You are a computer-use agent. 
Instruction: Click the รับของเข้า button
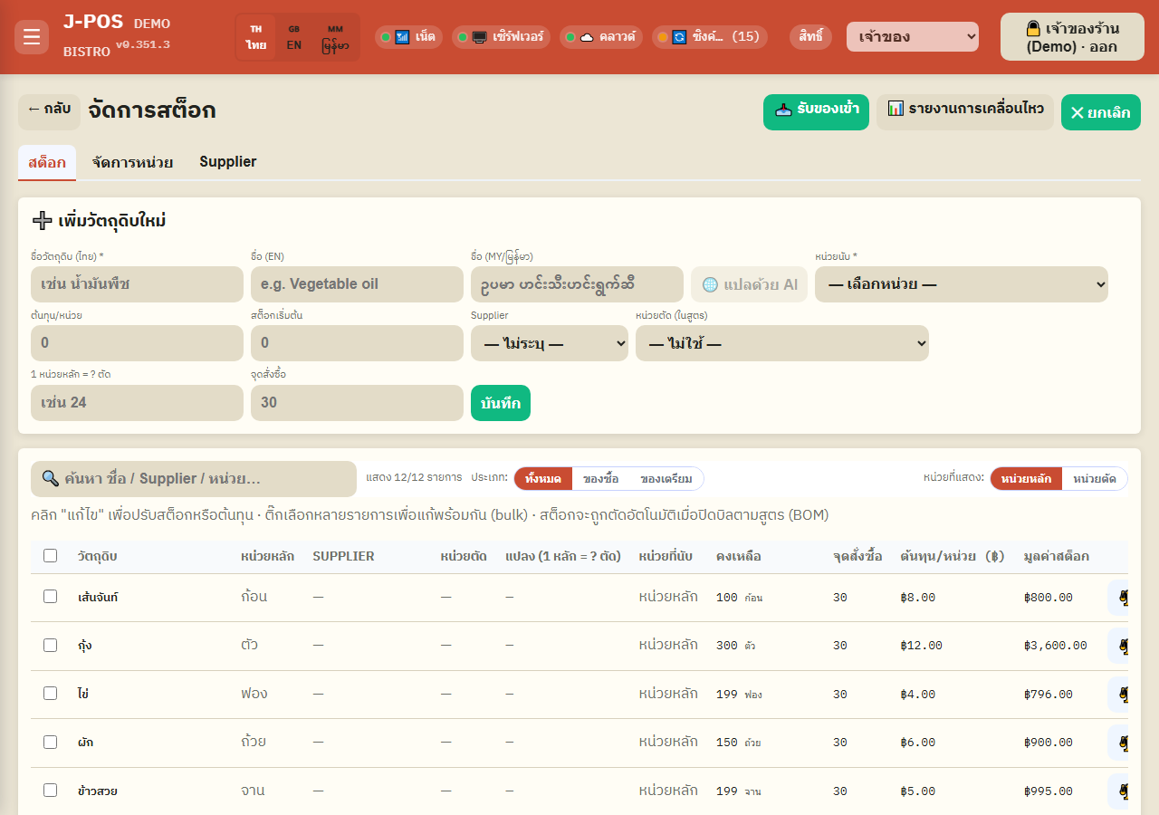click(816, 112)
